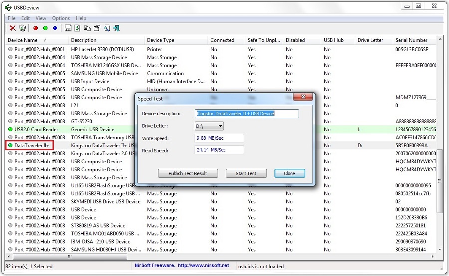Click the Device description text field

click(x=246, y=113)
